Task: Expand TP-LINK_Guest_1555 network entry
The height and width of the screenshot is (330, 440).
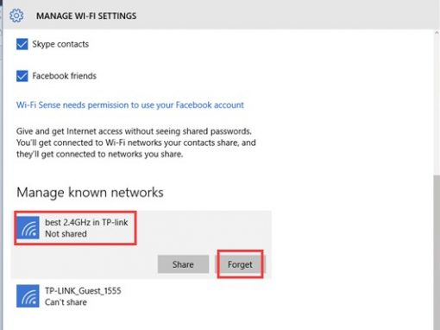Action: point(141,296)
